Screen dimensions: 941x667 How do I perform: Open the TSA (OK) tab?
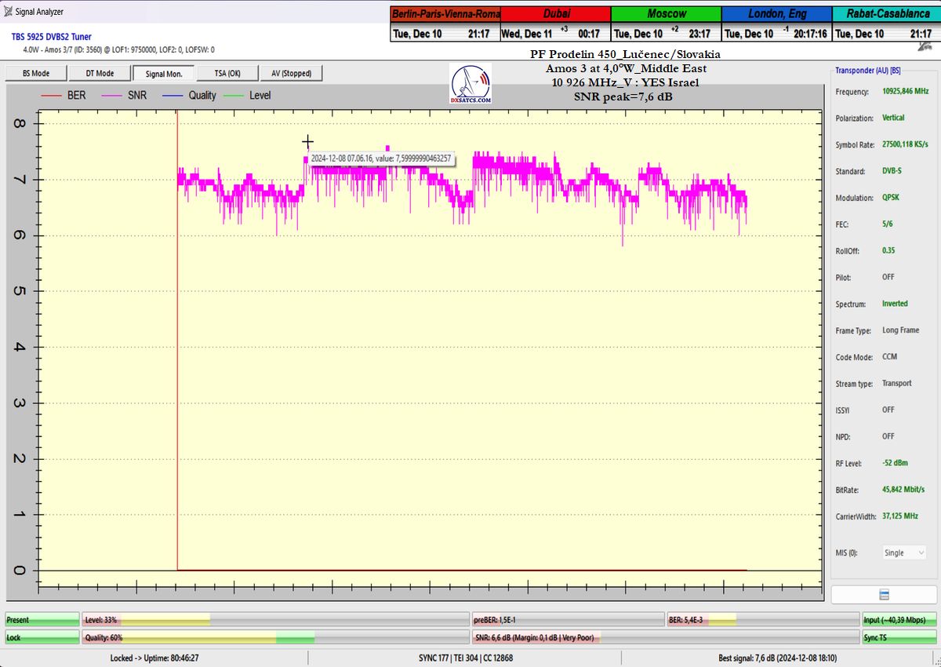click(x=227, y=73)
